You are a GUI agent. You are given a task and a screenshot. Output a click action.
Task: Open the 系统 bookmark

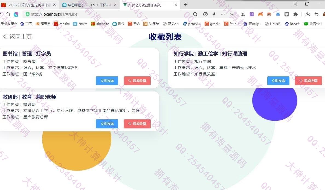point(134,24)
